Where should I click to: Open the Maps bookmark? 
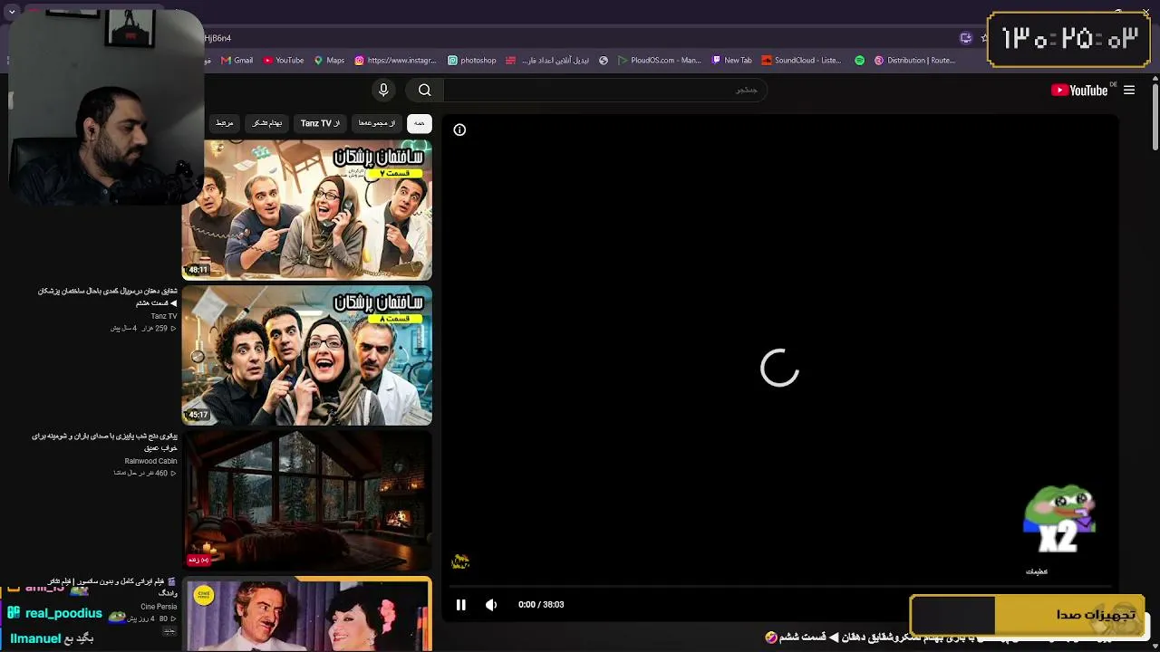329,61
